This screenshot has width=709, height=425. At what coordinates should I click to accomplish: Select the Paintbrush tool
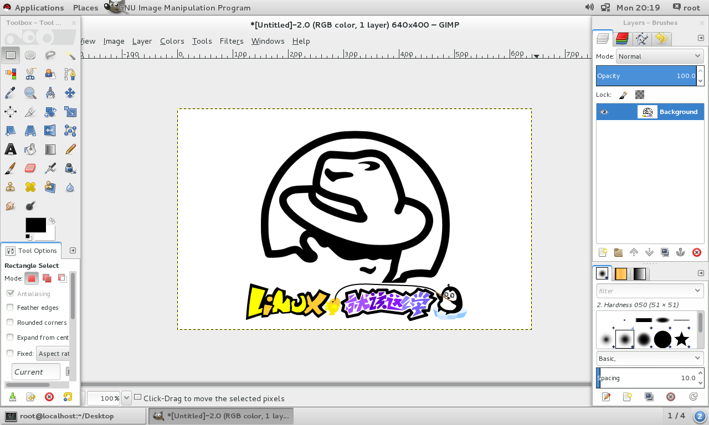11,168
